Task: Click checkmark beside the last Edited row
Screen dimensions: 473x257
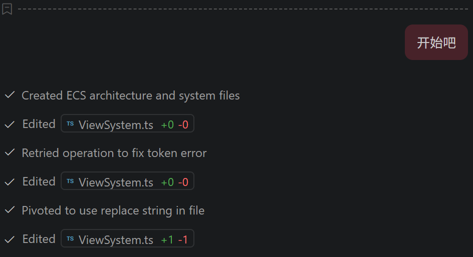Action: point(10,239)
